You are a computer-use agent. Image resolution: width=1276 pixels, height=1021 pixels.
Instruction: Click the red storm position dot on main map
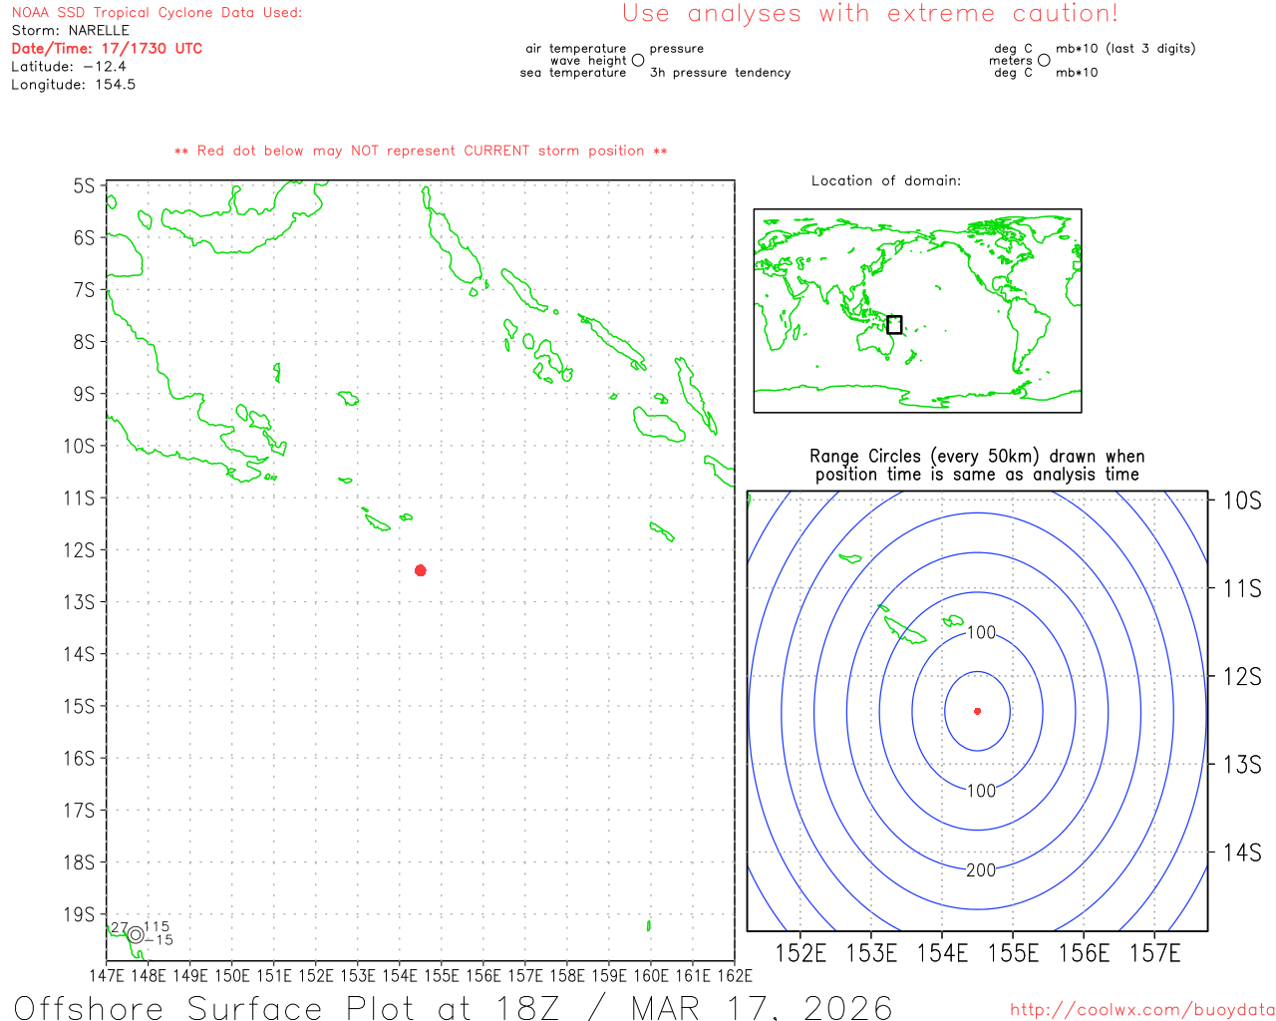[421, 570]
